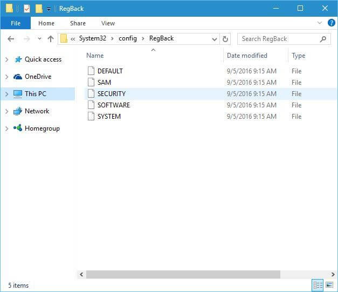Viewport: 338px width, 292px height.
Task: Sort by the Date modified column header
Action: click(x=247, y=56)
